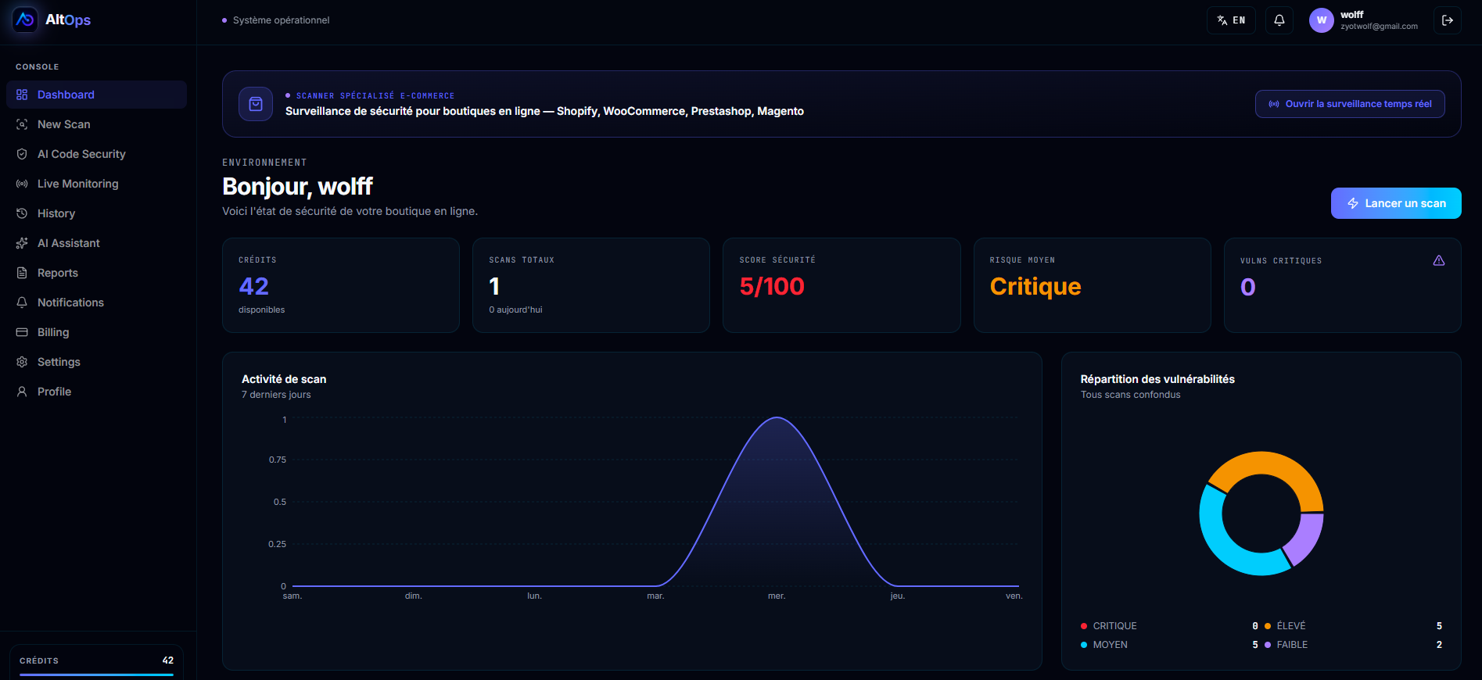The image size is (1482, 680).
Task: Toggle language with the EN button
Action: pyautogui.click(x=1231, y=20)
